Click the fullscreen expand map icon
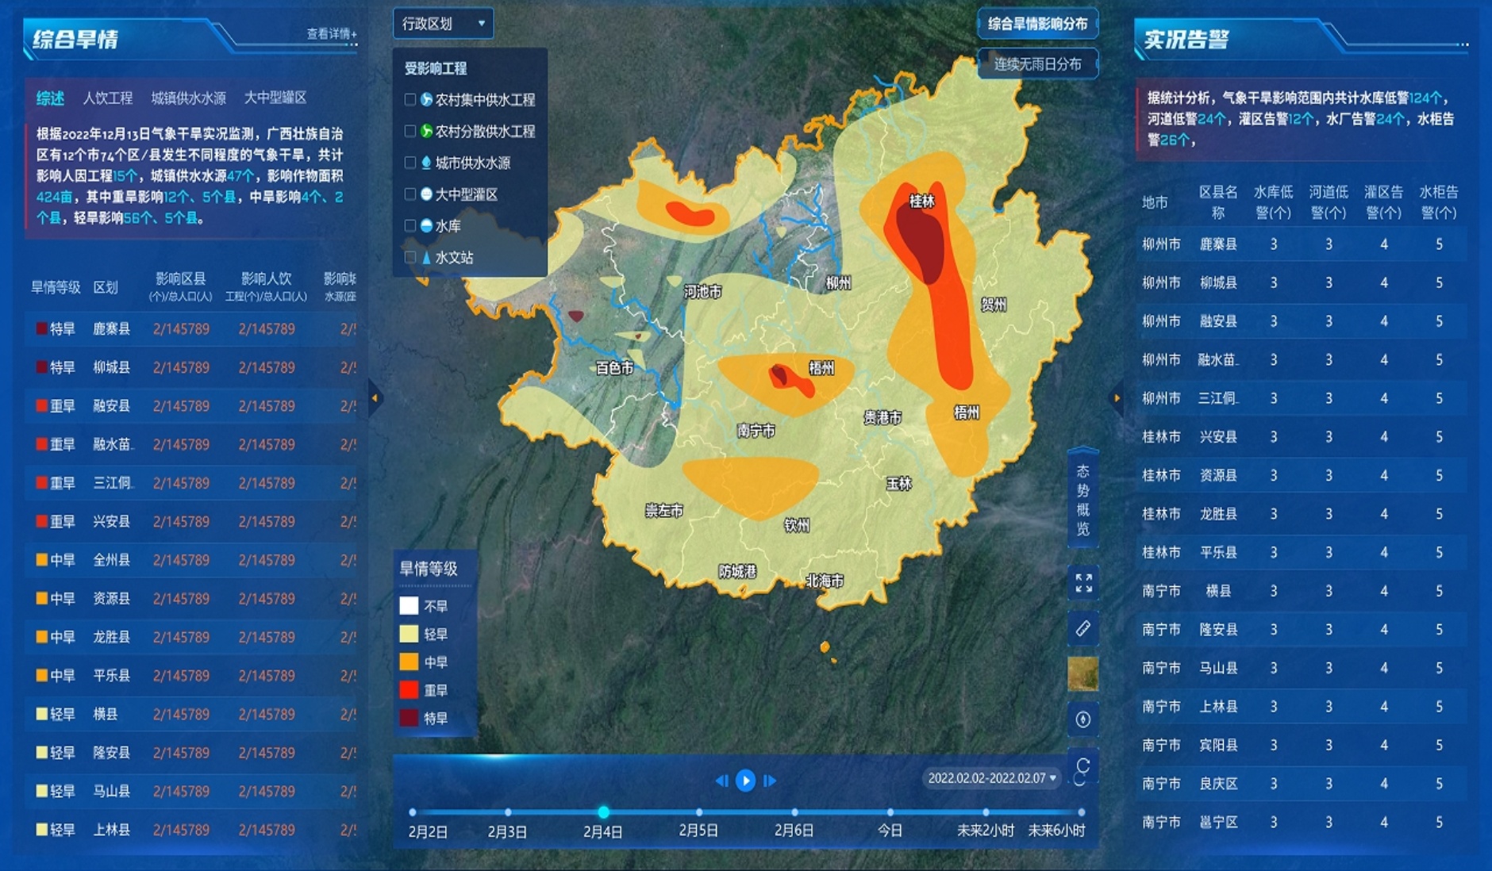 coord(1083,583)
